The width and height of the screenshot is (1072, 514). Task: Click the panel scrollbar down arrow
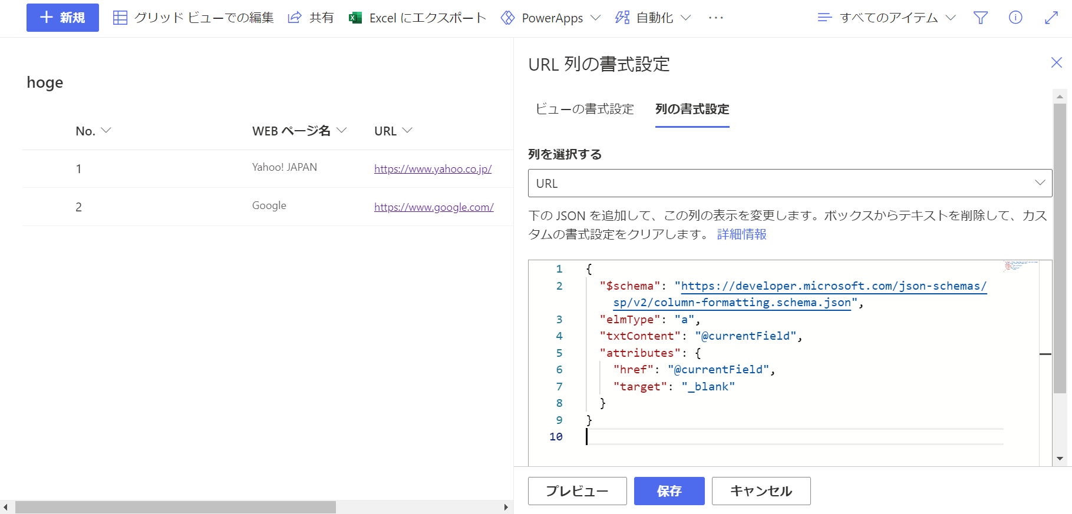[1060, 459]
